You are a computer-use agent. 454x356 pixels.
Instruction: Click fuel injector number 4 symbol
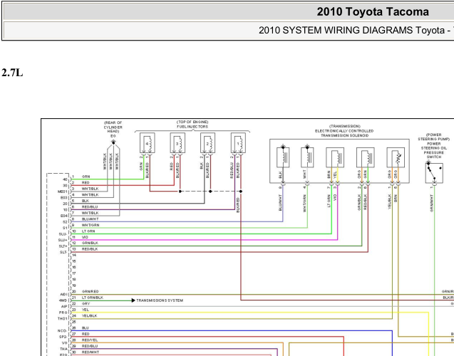point(148,143)
